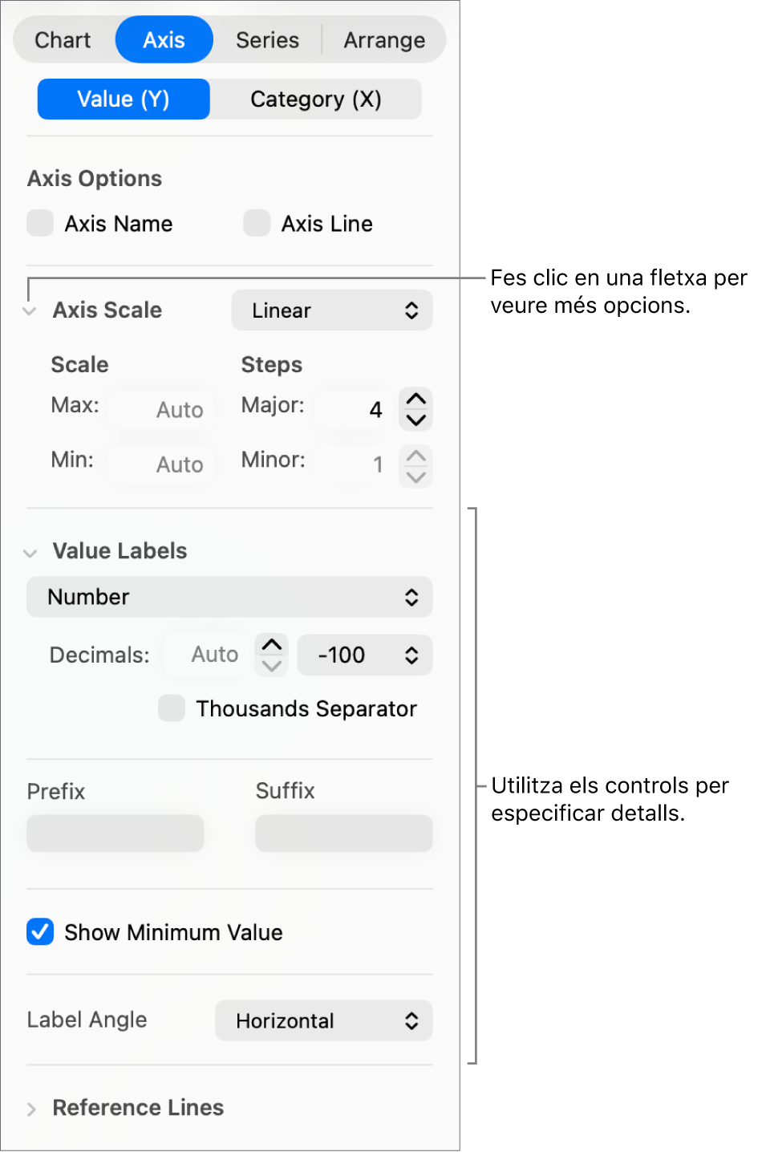Switch to the Arrange tab
Viewport: 762px width, 1152px height.
coord(384,39)
